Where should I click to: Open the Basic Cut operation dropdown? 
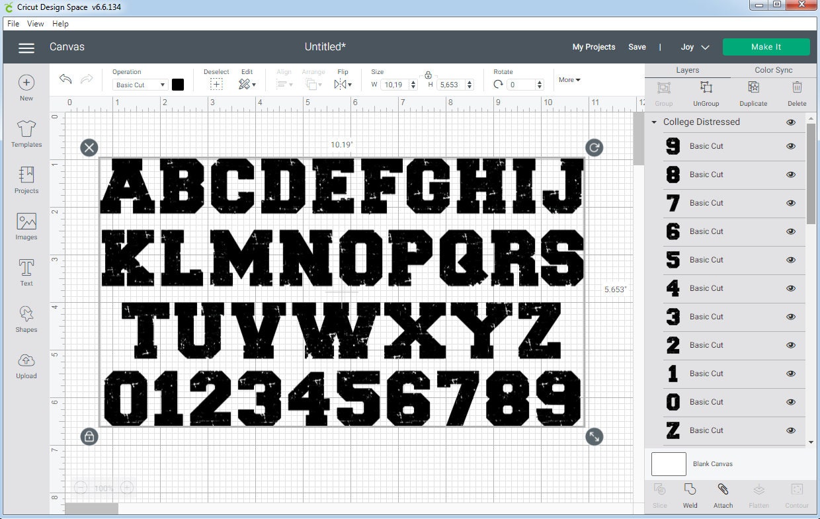click(x=140, y=85)
